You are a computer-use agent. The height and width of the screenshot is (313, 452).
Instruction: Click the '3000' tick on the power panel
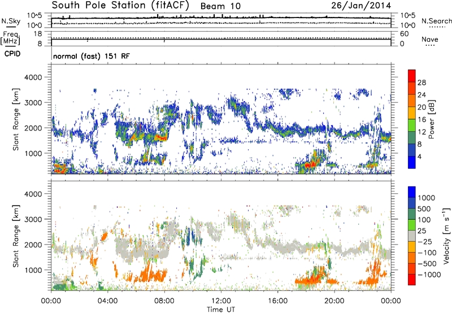tap(33, 103)
